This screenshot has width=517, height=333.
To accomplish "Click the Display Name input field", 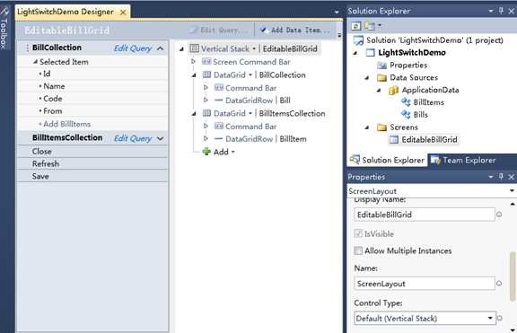I will [425, 215].
